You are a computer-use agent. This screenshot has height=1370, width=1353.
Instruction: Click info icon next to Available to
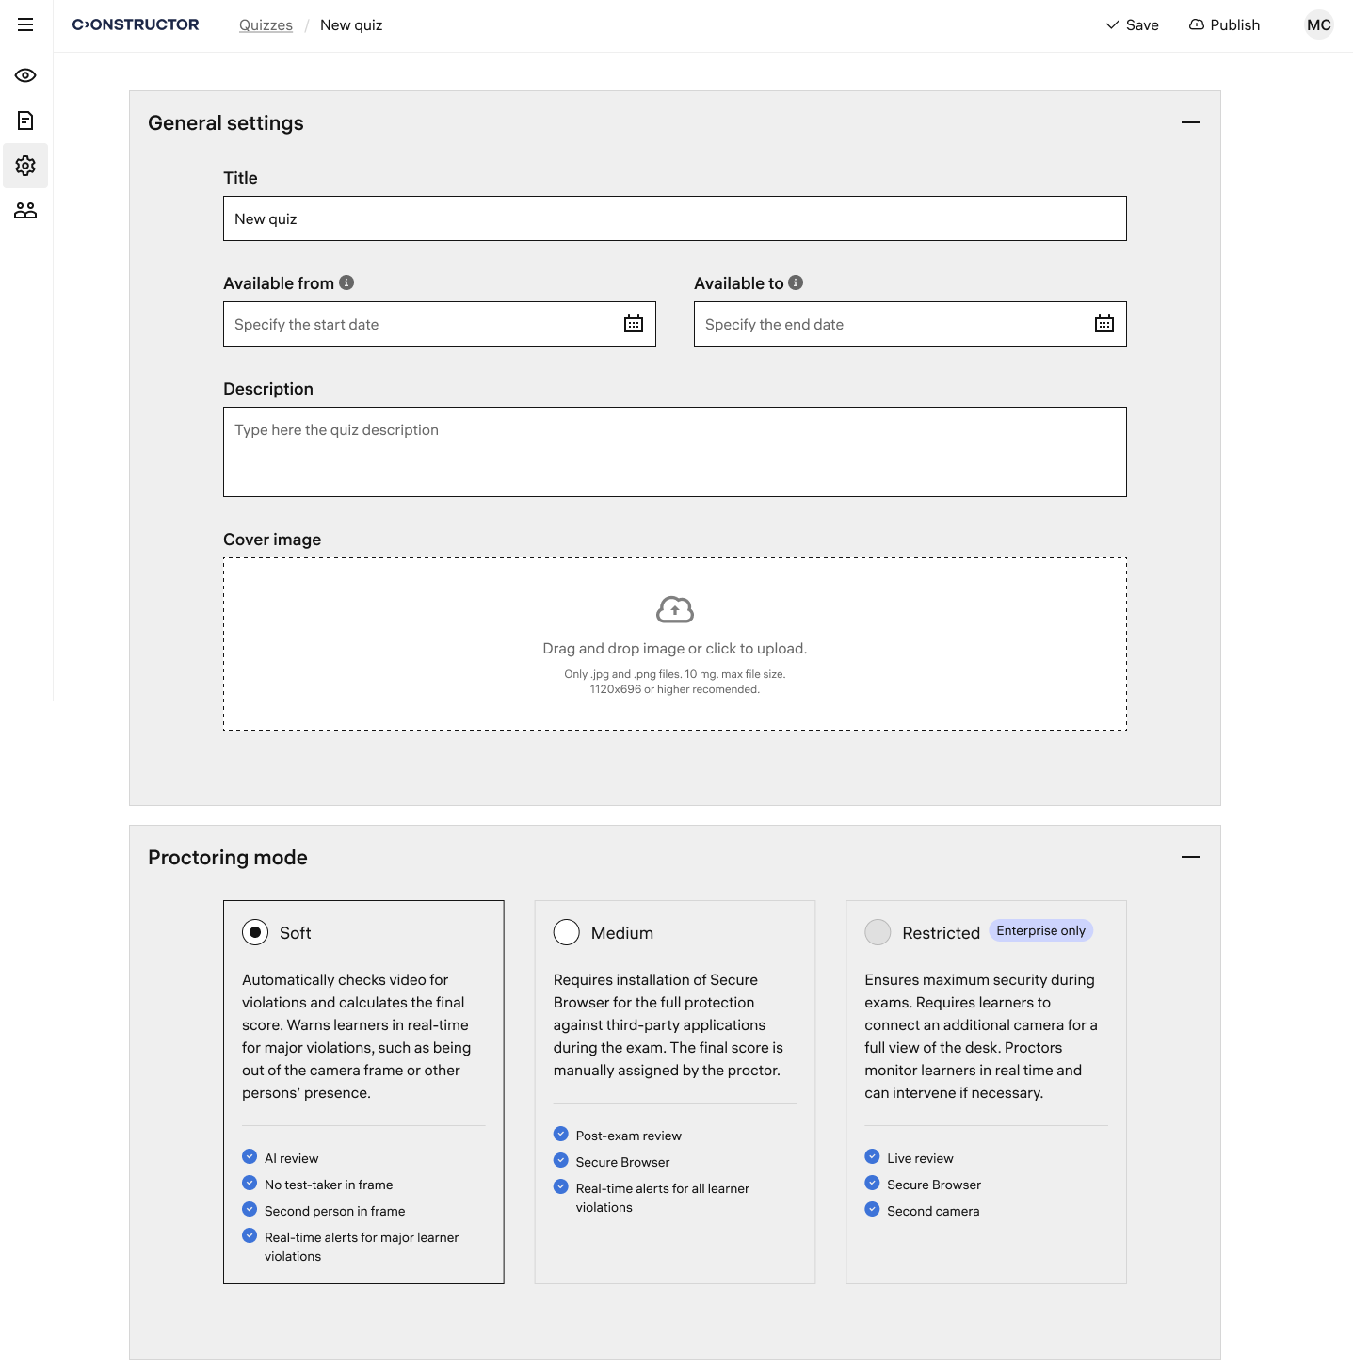click(796, 282)
